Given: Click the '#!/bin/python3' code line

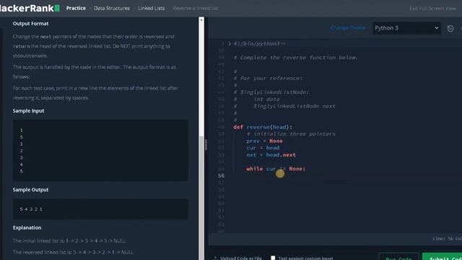Looking at the screenshot, I should click(x=259, y=43).
